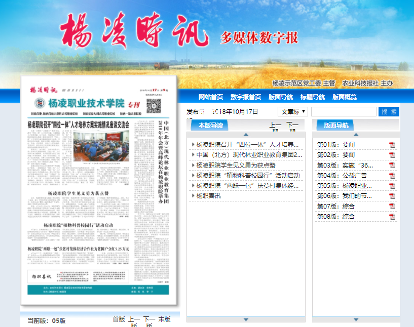The width and height of the screenshot is (414, 327).
Task: Click the newspaper page 05 thumbnail
Action: 99,191
